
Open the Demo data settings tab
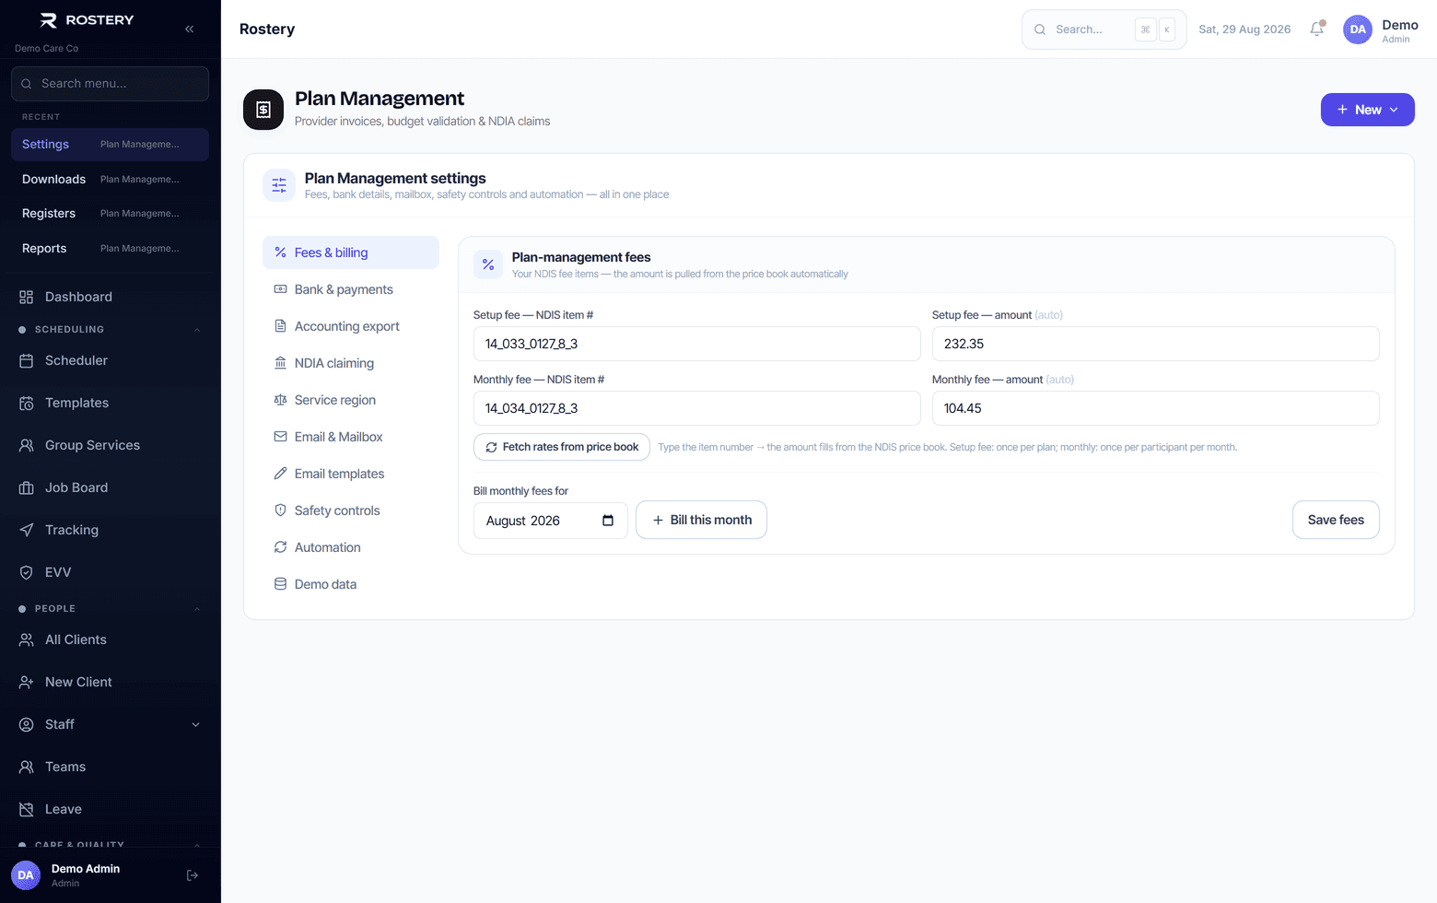[351, 584]
